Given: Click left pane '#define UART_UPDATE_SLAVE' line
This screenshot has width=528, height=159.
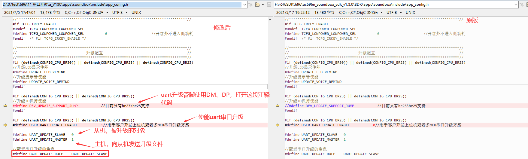Looking at the screenshot, I should [43, 135].
